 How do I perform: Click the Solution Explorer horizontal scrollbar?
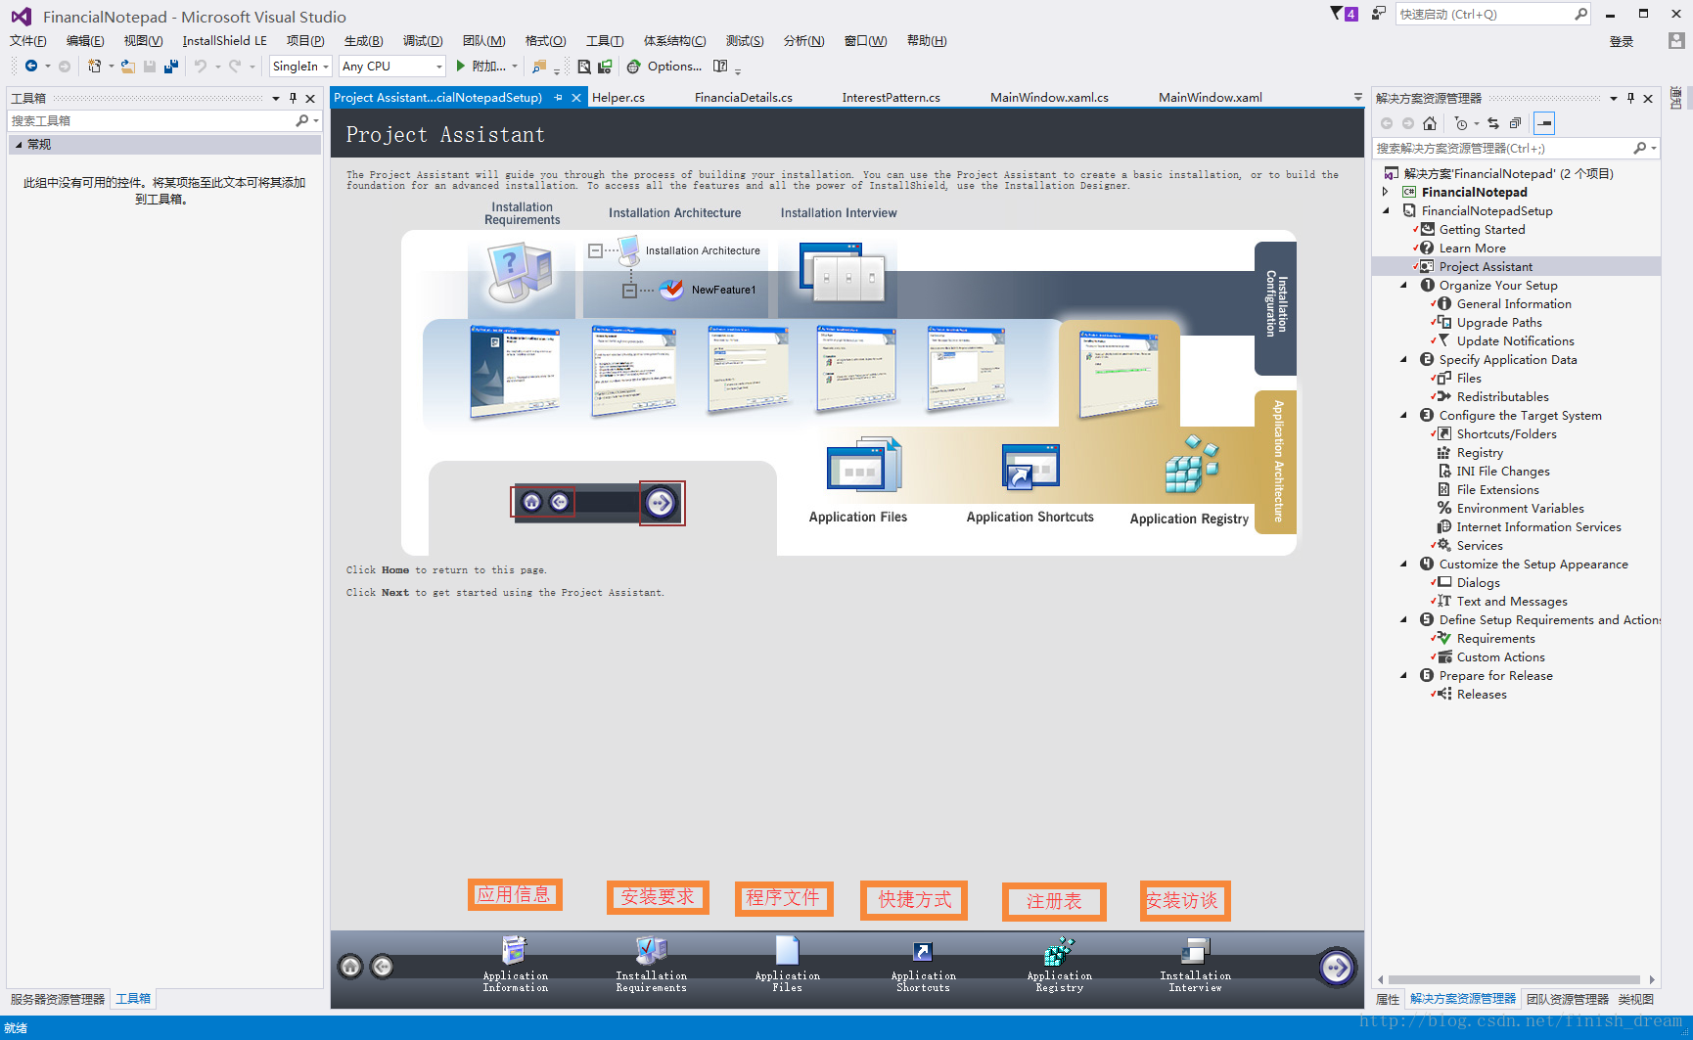(x=1514, y=979)
